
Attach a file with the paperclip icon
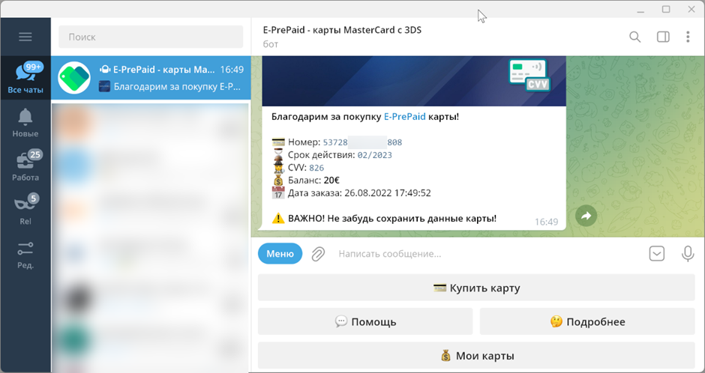click(318, 254)
